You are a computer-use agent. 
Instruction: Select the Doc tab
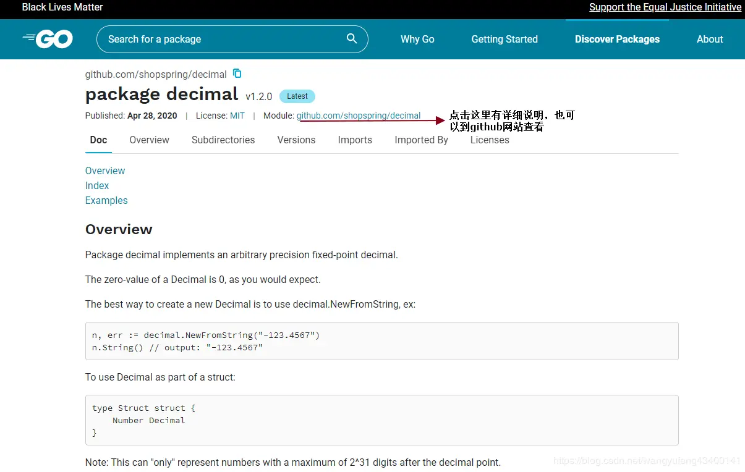(x=98, y=140)
